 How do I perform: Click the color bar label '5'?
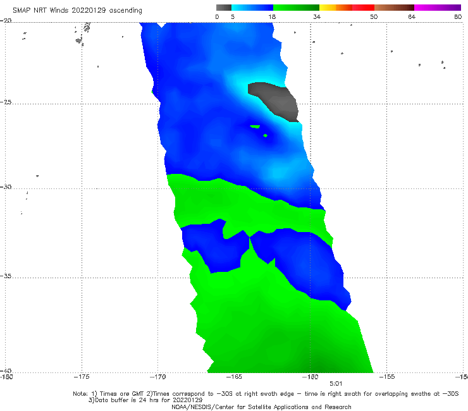click(x=233, y=16)
